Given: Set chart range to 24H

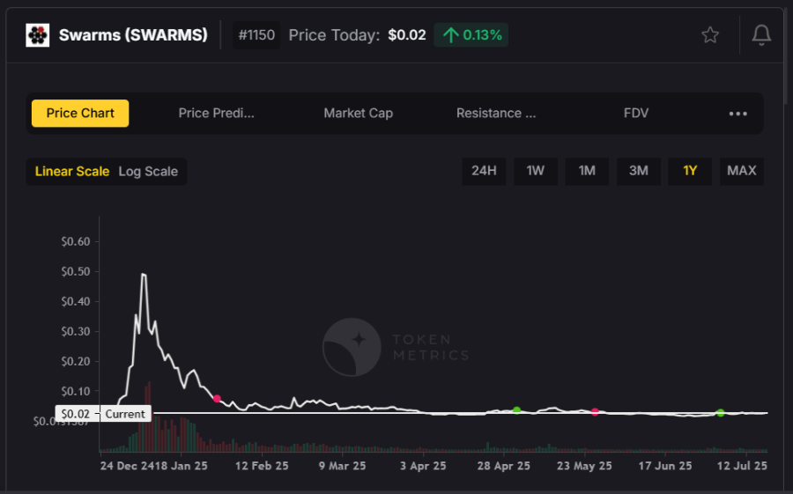Looking at the screenshot, I should click(x=484, y=171).
